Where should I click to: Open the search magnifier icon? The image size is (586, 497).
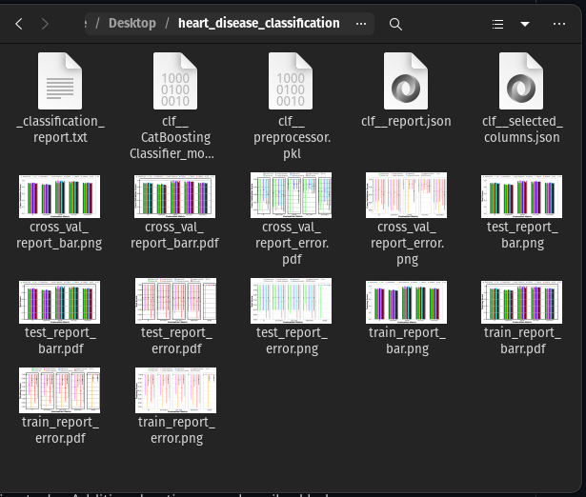[395, 24]
